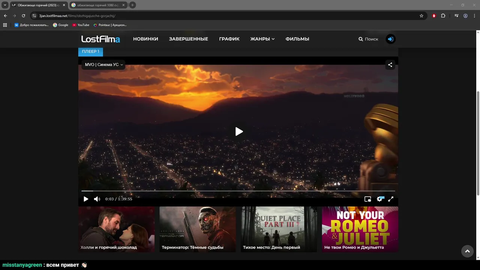Open the apps grid in bookmarks bar
The width and height of the screenshot is (480, 270).
tap(5, 25)
